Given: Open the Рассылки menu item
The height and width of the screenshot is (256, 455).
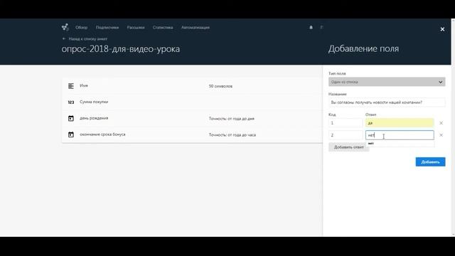Looking at the screenshot, I should 136,27.
